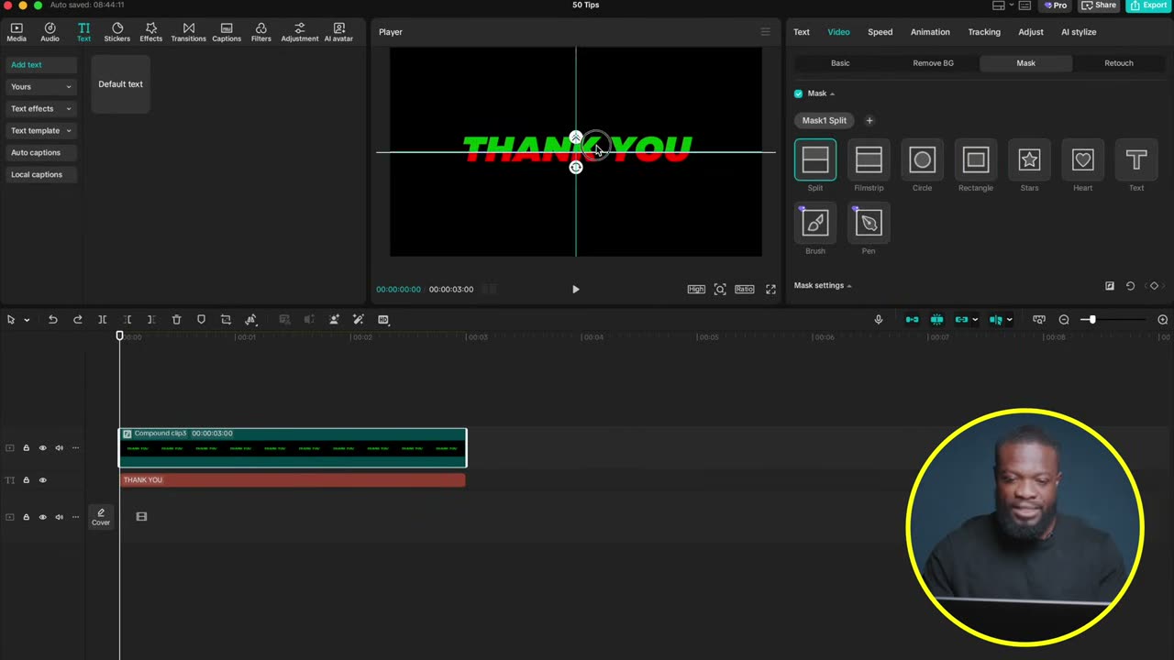Go to the Tracking tab

point(984,32)
